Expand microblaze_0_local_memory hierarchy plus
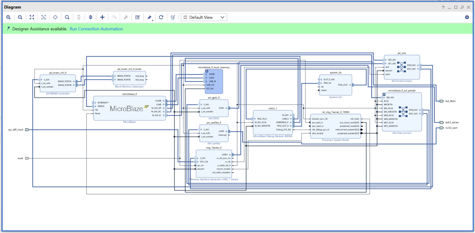This screenshot has height=233, width=475. [x=207, y=71]
